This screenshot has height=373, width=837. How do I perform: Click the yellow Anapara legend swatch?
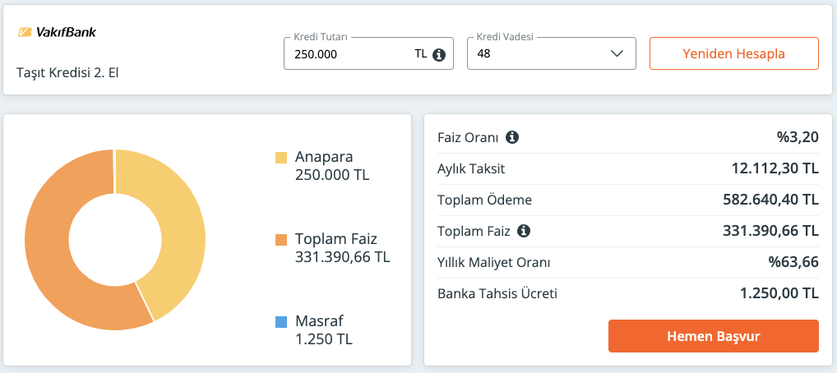tap(281, 158)
